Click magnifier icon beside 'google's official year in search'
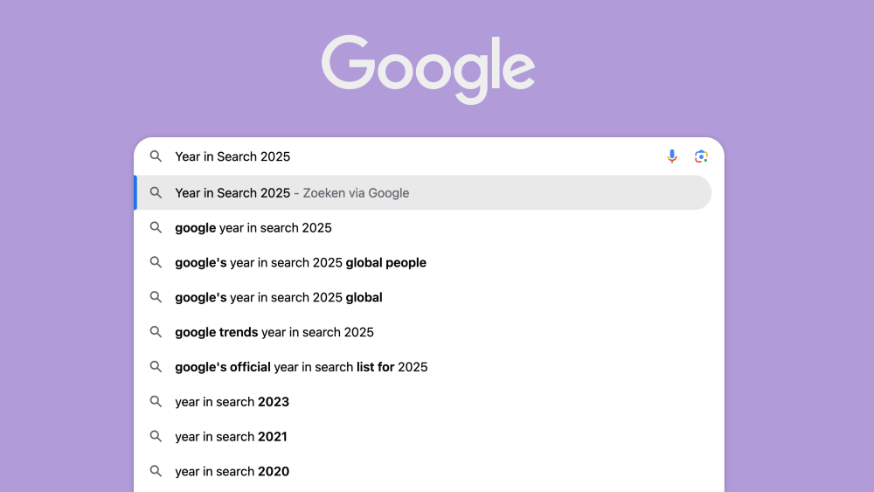Viewport: 874px width, 492px height. tap(156, 367)
